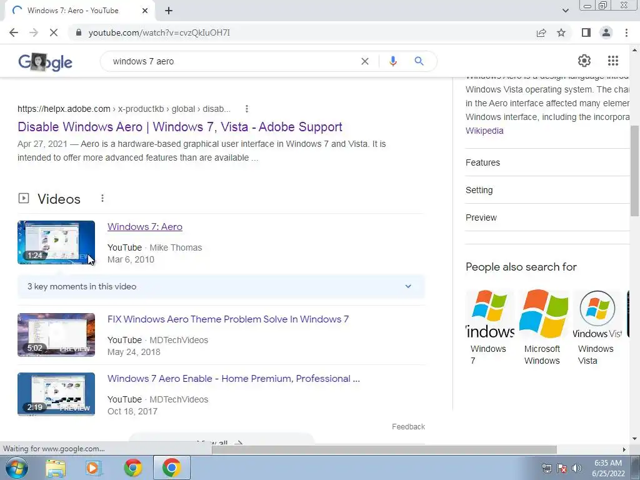Open the Google apps grid
Screen dimensions: 640x480
[612, 61]
